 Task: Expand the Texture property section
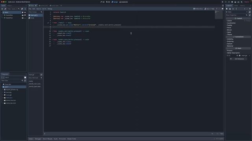230,43
